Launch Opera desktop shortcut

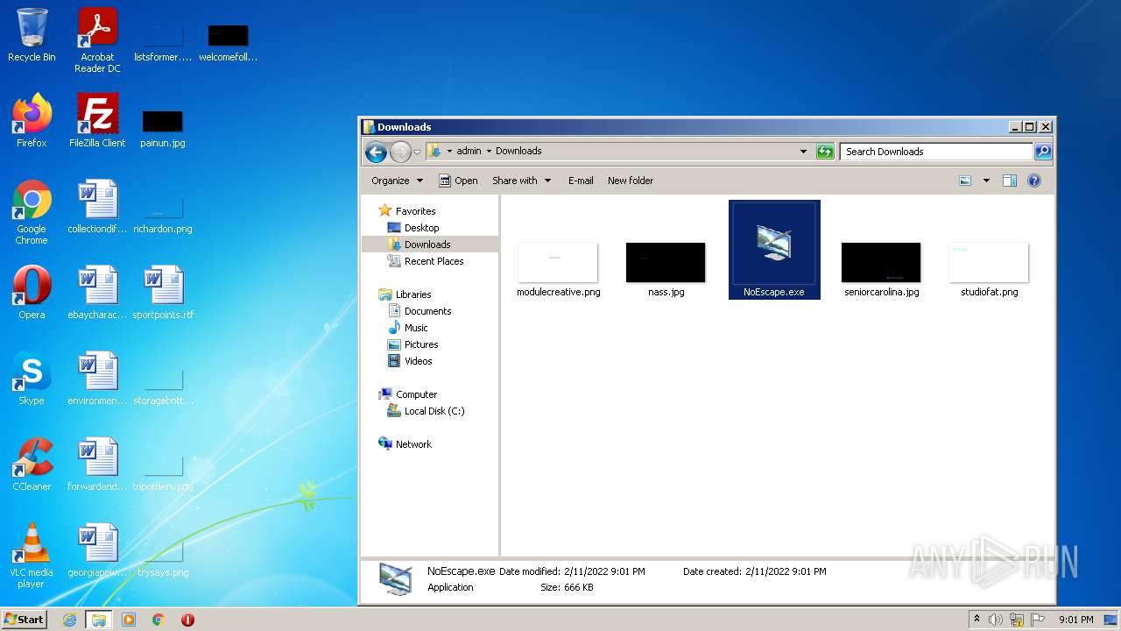click(32, 292)
